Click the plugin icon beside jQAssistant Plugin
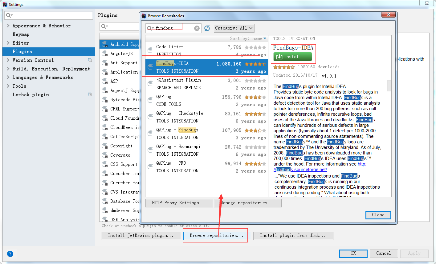This screenshot has width=436, height=264. click(150, 83)
